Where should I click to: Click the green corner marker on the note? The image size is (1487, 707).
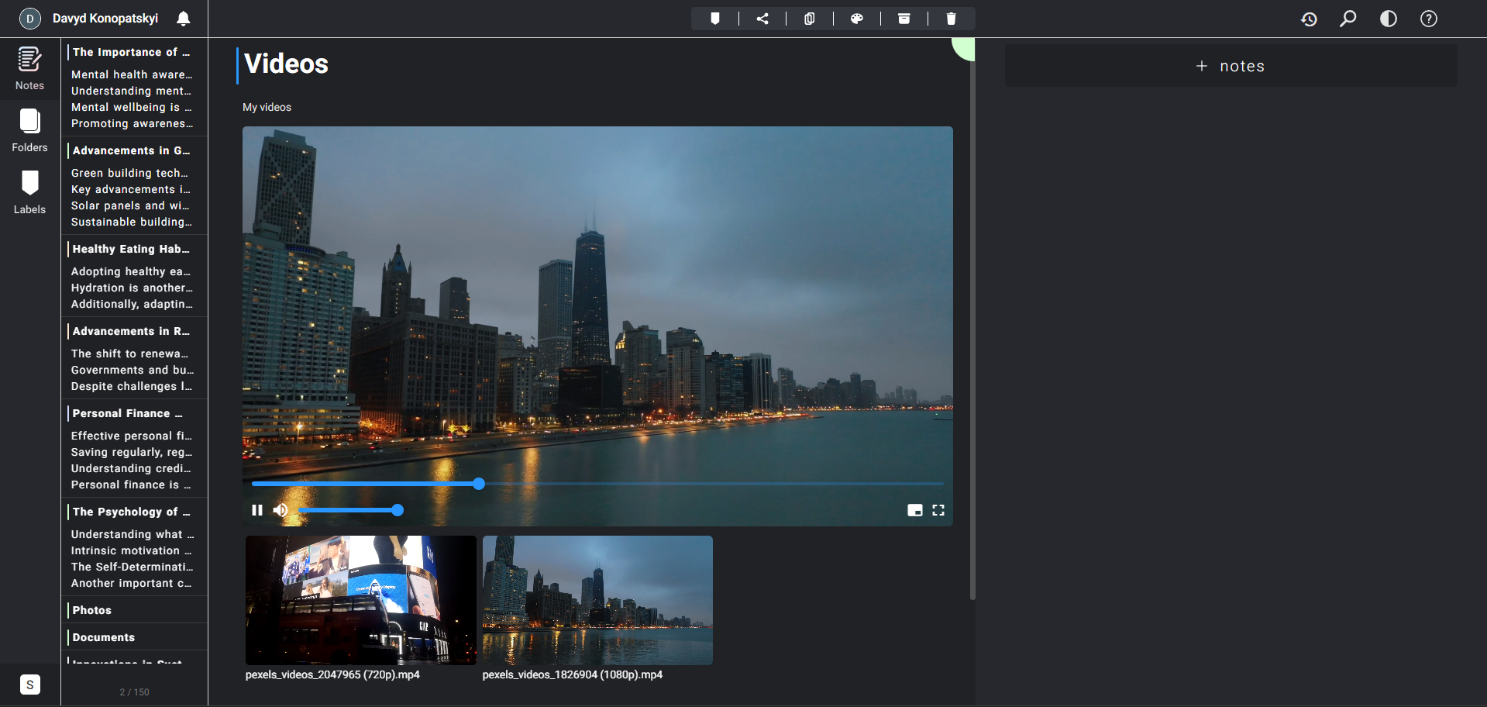point(963,49)
